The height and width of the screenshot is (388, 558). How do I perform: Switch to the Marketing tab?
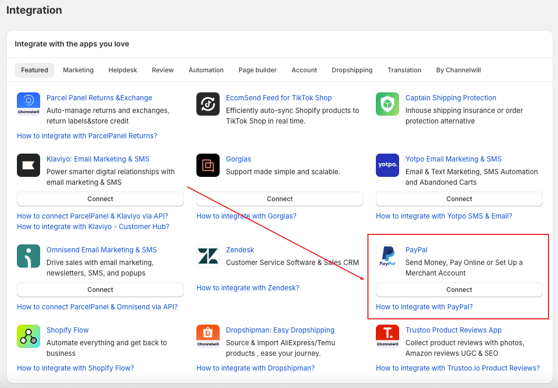[78, 70]
